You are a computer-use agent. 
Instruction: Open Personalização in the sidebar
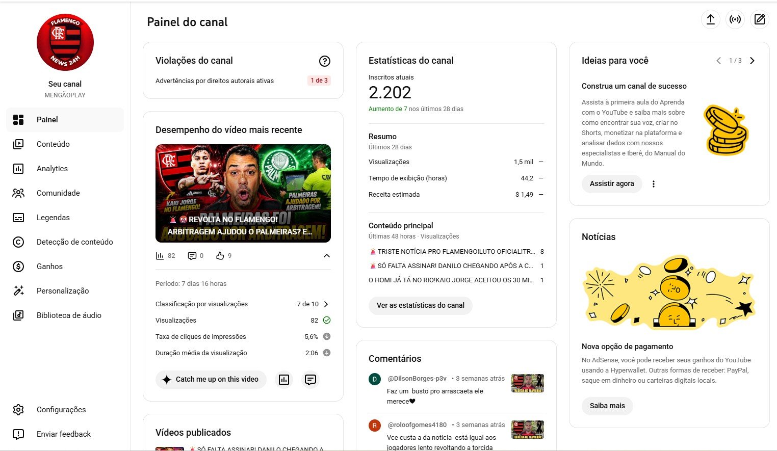[65, 291]
